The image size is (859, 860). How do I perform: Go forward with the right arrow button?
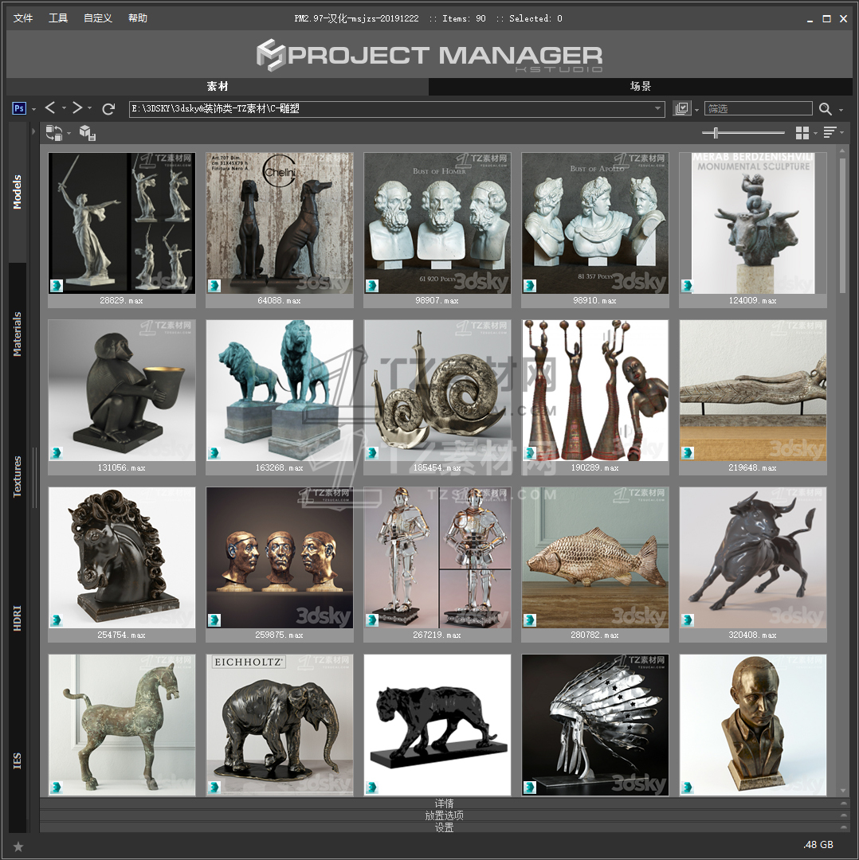click(76, 108)
